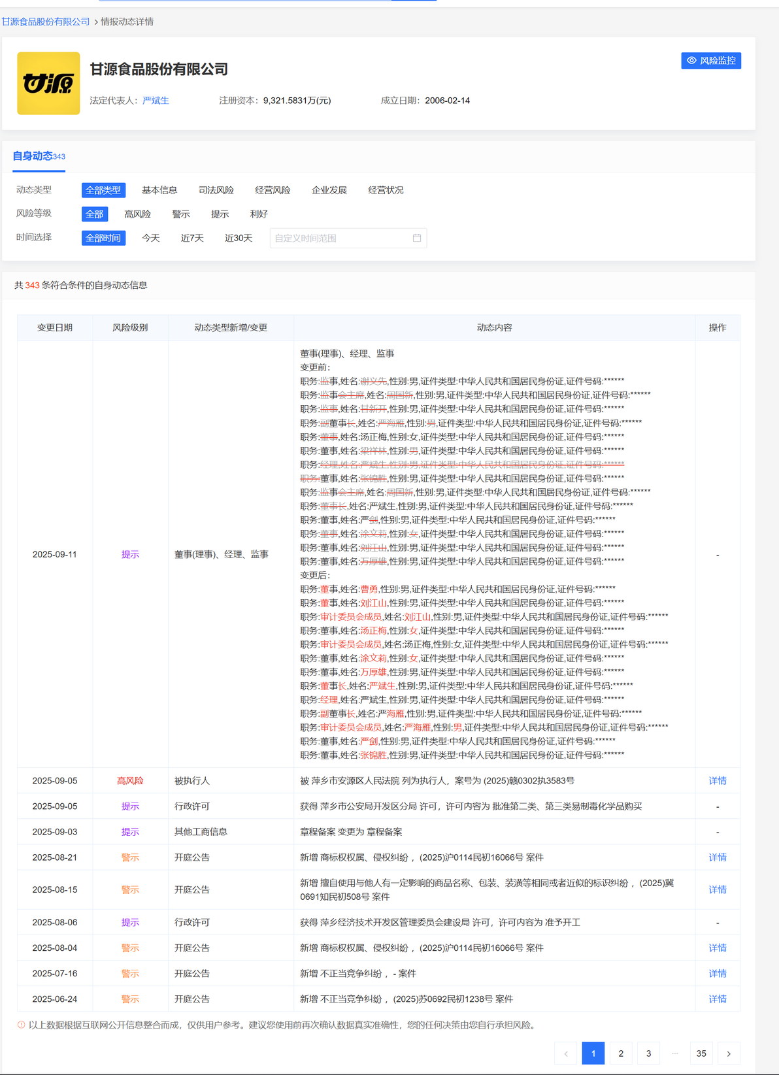Filter risk level by 利好
Screen dimensions: 779x1075
pos(259,214)
